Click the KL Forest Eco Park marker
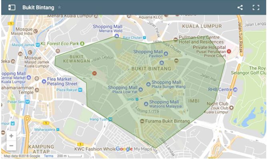This screenshot has width=267, height=159. pos(82,43)
